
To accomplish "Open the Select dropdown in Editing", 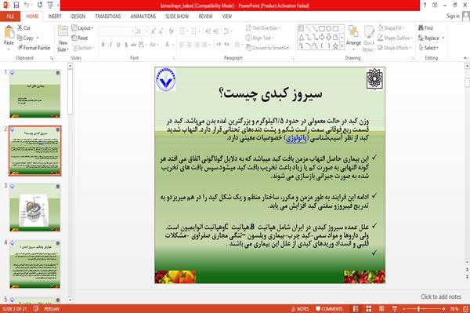I will point(428,48).
